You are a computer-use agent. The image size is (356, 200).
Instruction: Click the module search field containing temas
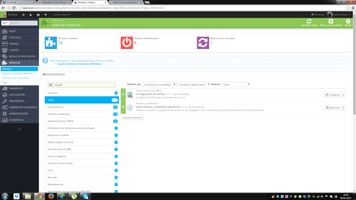pos(84,85)
